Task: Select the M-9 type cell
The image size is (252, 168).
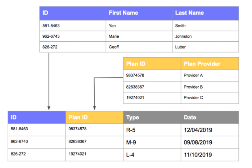Action: point(131,142)
